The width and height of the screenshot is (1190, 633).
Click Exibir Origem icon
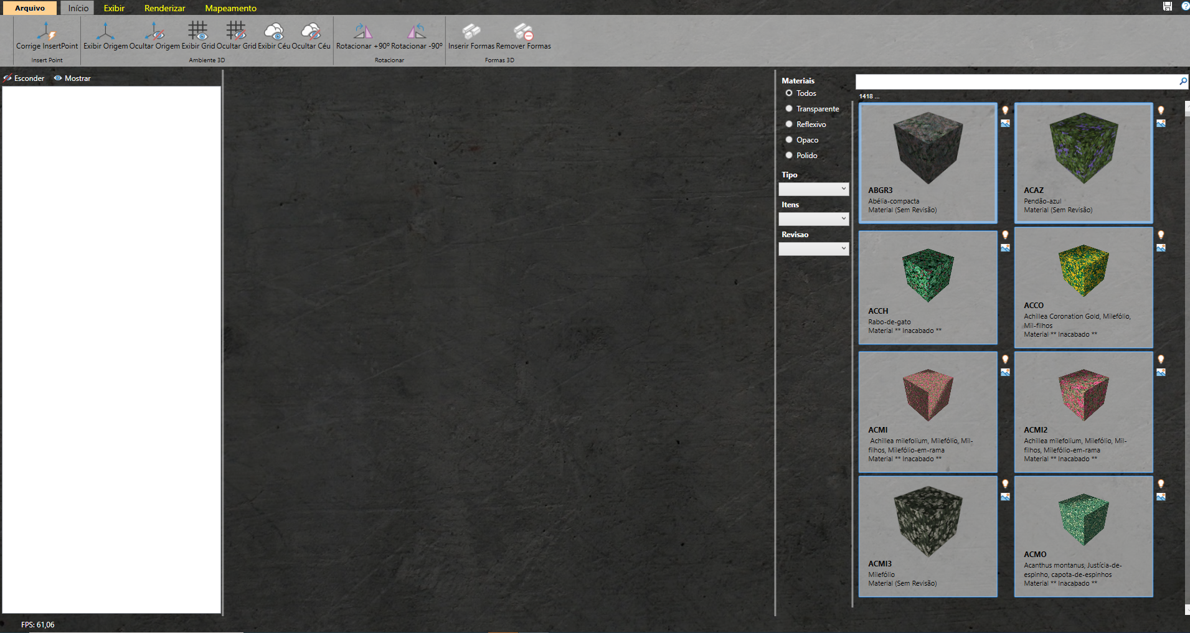coord(105,36)
